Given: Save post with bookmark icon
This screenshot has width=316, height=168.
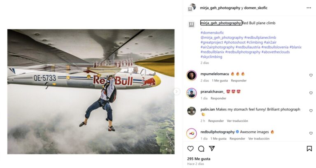Looking at the screenshot, I should click(309, 149).
